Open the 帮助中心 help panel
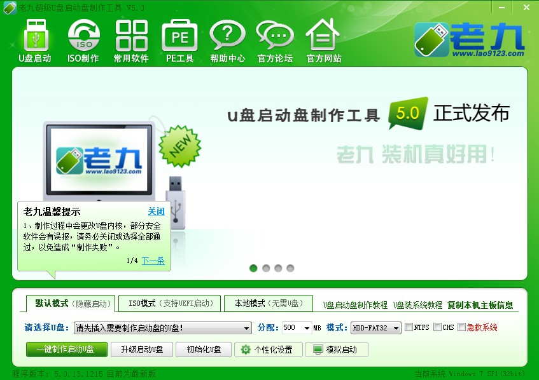This screenshot has width=539, height=380. (x=227, y=40)
